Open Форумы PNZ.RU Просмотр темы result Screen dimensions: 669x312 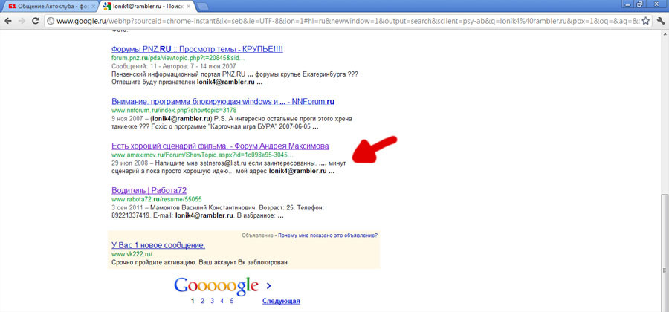(197, 49)
